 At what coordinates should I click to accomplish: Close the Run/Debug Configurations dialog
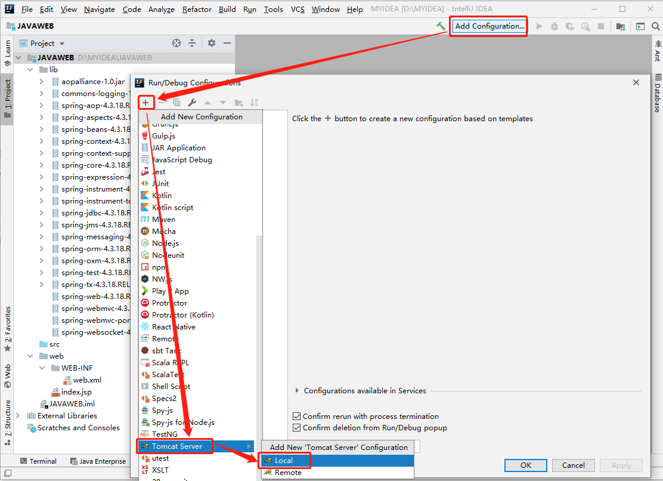pos(636,82)
